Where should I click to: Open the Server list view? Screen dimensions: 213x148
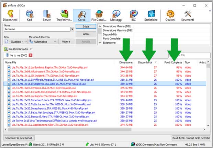coord(47,15)
